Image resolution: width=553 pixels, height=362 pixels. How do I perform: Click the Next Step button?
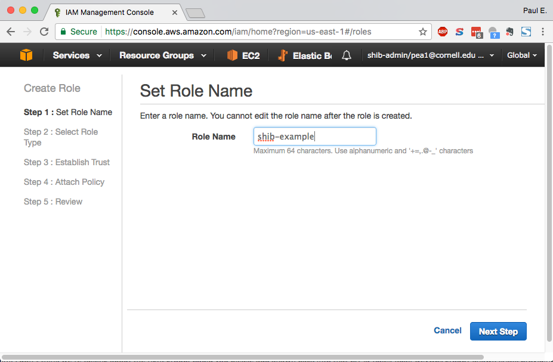(498, 332)
